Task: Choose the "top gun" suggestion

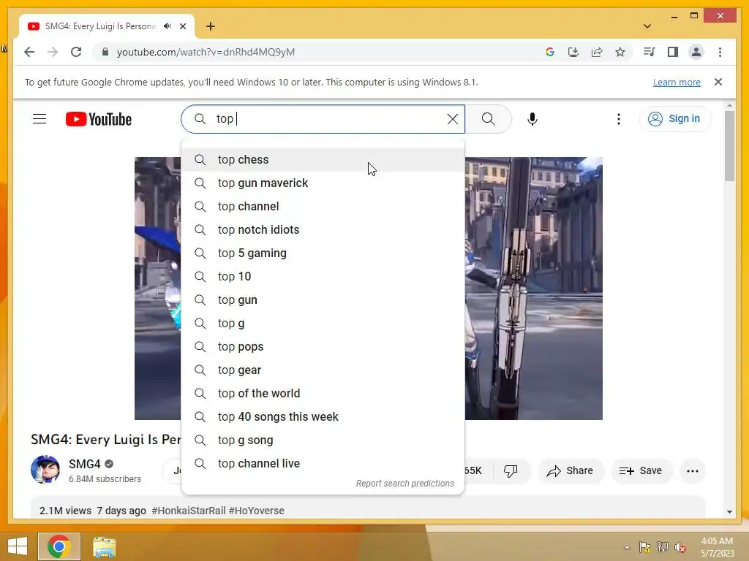Action: pyautogui.click(x=323, y=300)
